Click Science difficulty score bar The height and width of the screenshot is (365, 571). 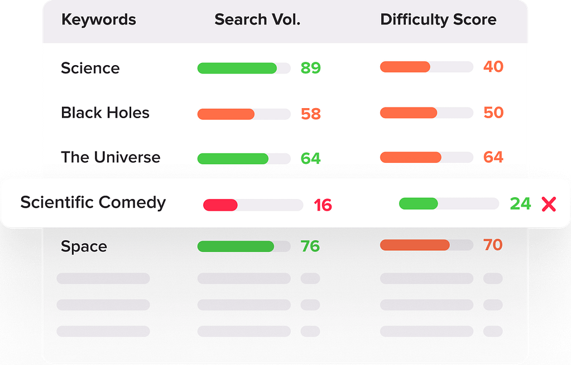click(426, 67)
